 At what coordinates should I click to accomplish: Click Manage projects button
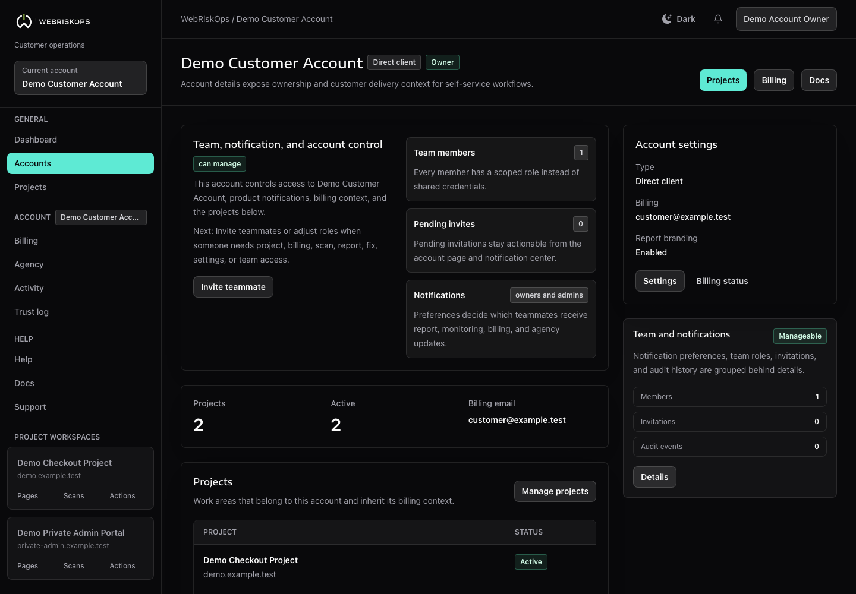click(555, 491)
